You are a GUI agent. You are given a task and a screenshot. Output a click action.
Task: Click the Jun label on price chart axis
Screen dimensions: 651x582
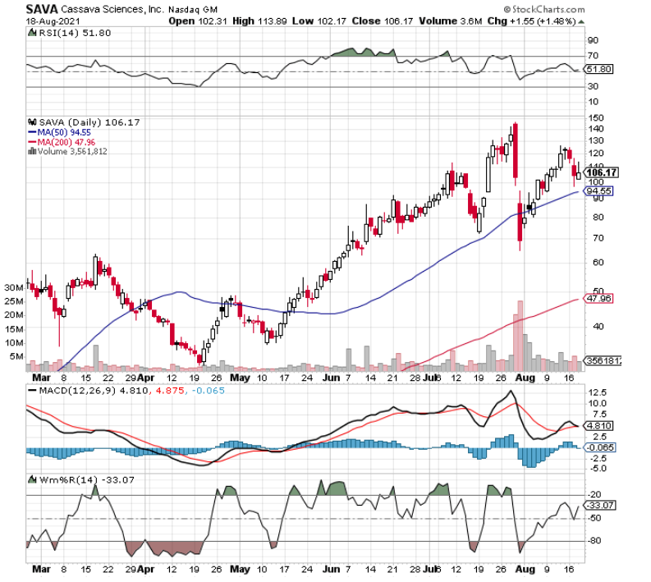pos(332,378)
